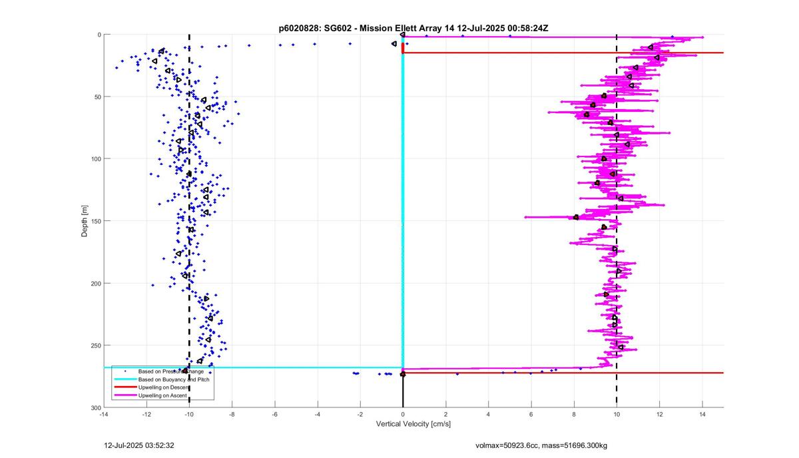This screenshot has height=458, width=799.
Task: Click the volmax=50923.6cc, mass=51696.300kg footer text
Action: pos(541,445)
